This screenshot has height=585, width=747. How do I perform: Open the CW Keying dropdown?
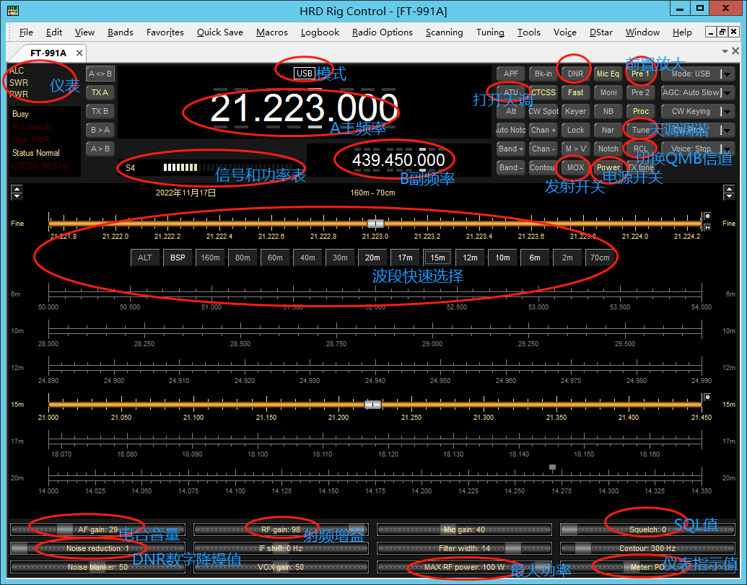pos(697,111)
